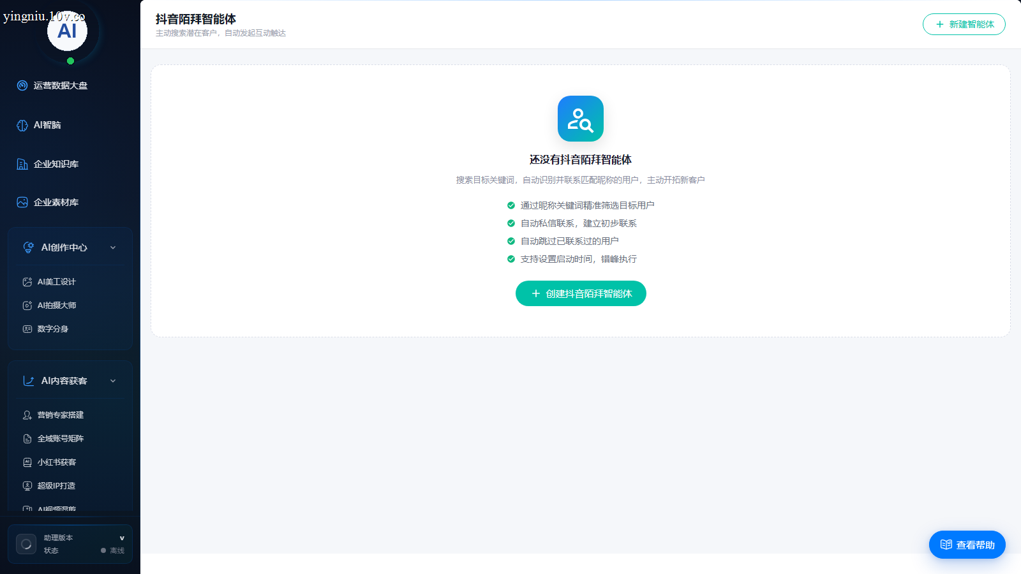The image size is (1021, 574).
Task: Click the 离线 status indicator
Action: (113, 550)
